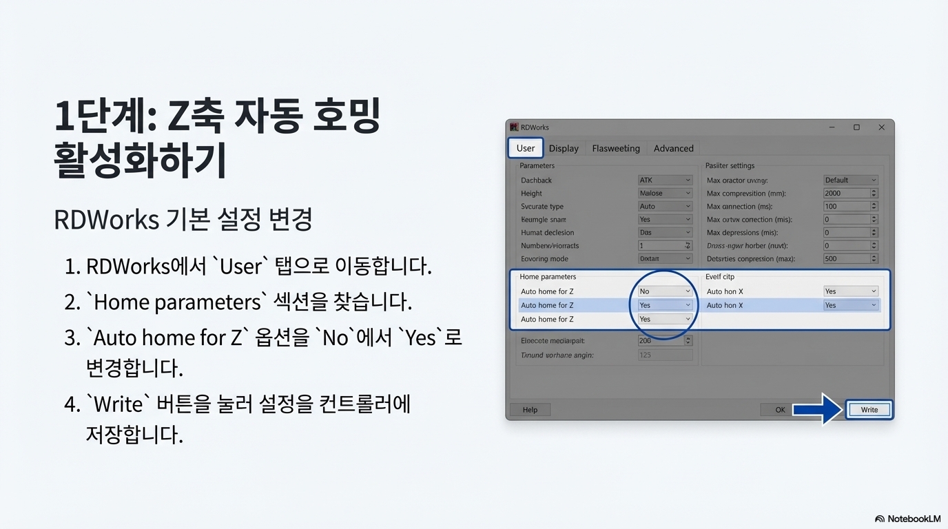The width and height of the screenshot is (948, 529).
Task: Click the Detsrties conpresion spinner showing 500
Action: [851, 258]
